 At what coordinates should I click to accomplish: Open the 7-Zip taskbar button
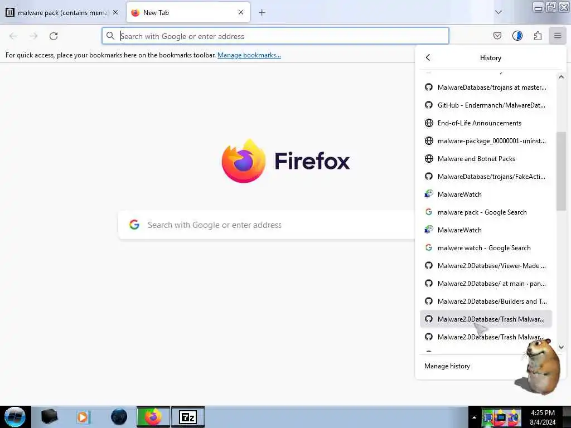coord(188,417)
